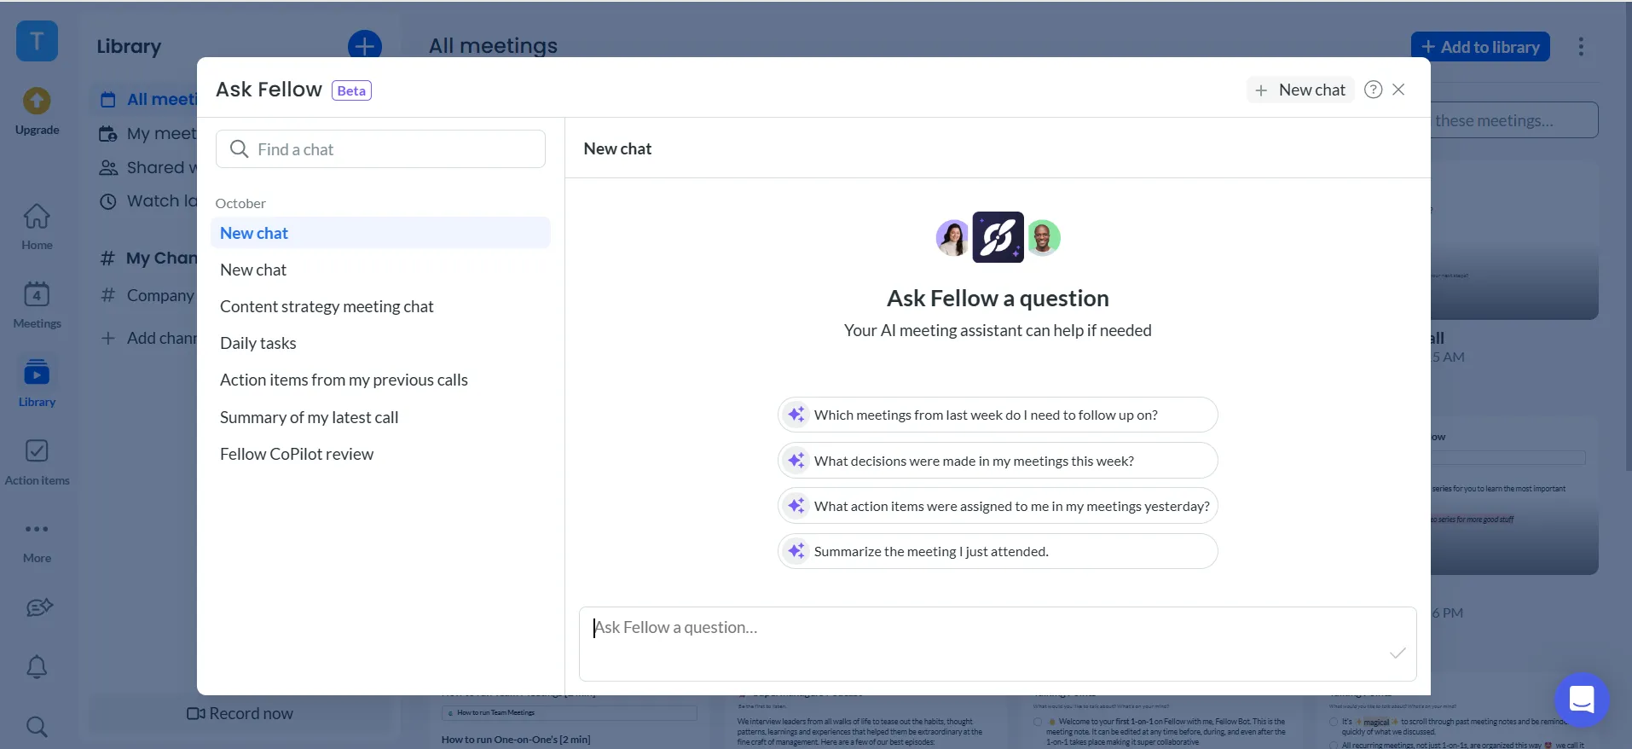Click Add to library button
Viewport: 1632px width, 749px height.
click(1480, 47)
